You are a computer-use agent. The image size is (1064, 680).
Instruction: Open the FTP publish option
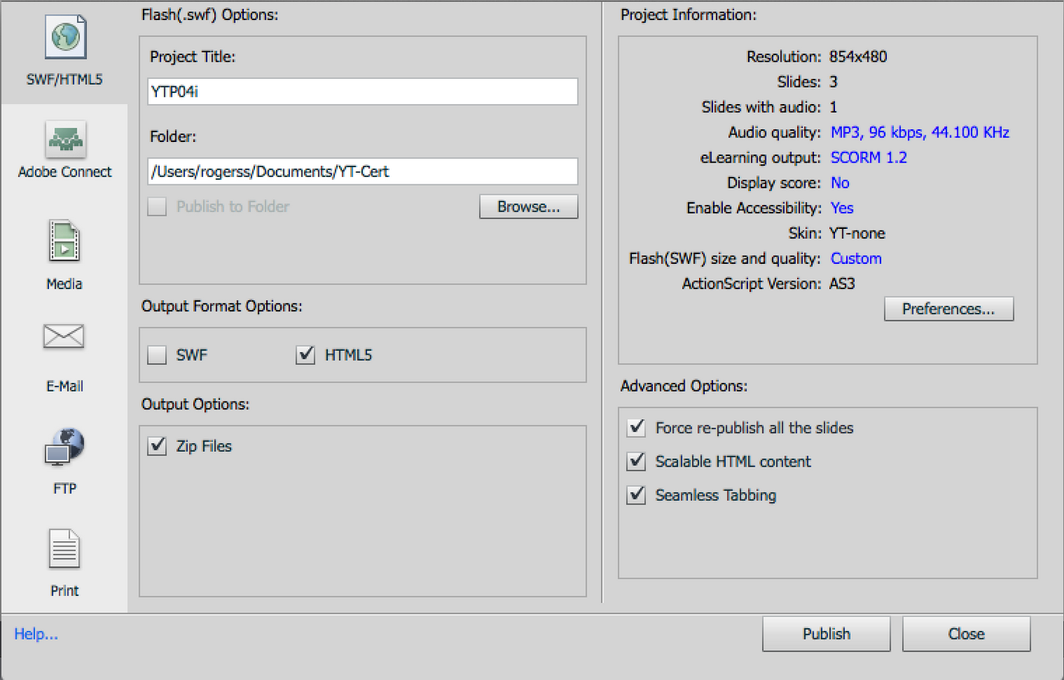click(x=65, y=447)
